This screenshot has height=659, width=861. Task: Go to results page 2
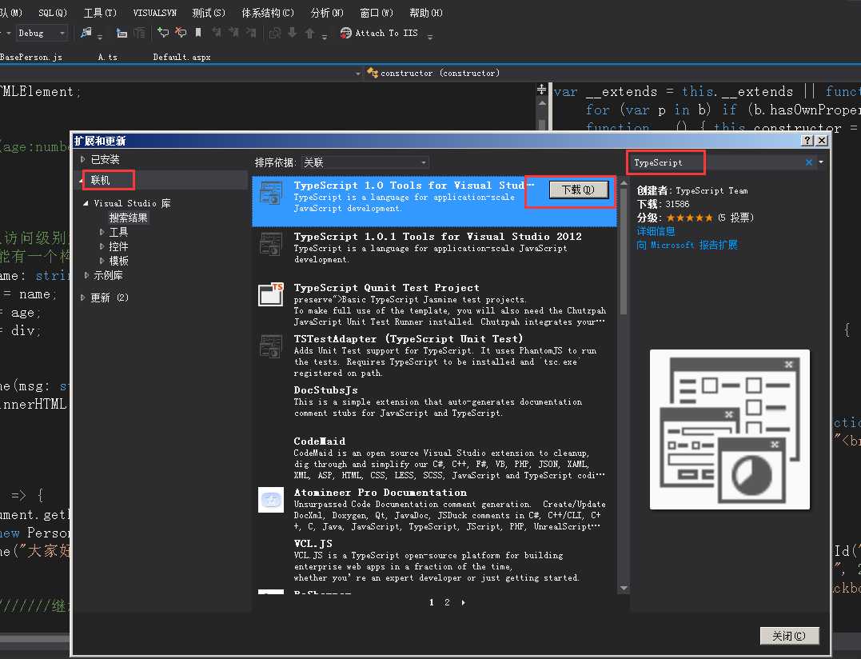447,602
